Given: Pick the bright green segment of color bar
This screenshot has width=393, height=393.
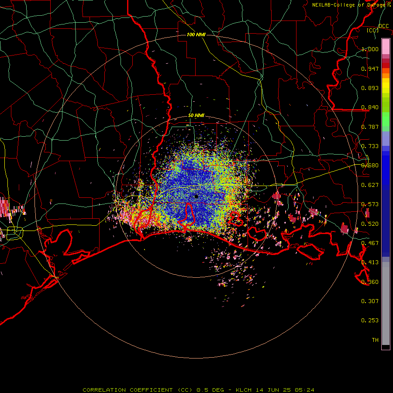Looking at the screenshot, I should coord(386,119).
